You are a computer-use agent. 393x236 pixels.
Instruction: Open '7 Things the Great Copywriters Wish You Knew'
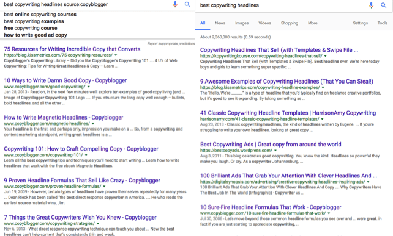coord(80,217)
